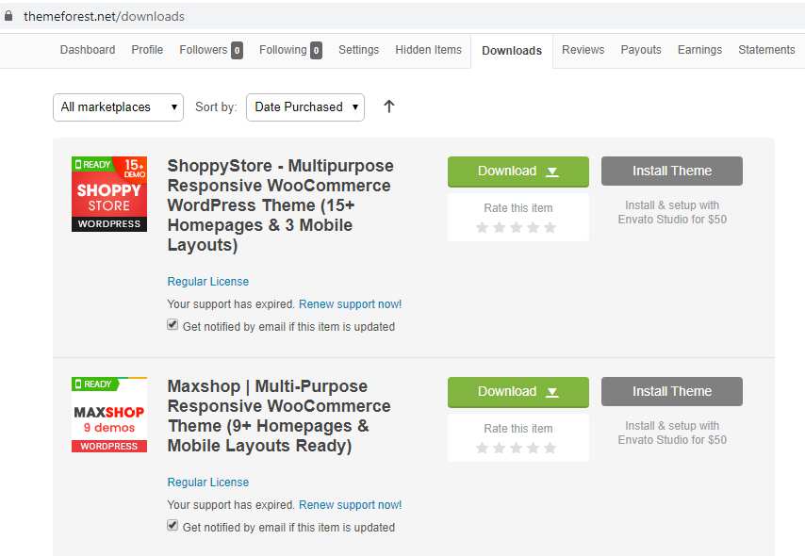Image resolution: width=805 pixels, height=556 pixels.
Task: Open the Settings tab
Action: pyautogui.click(x=359, y=50)
